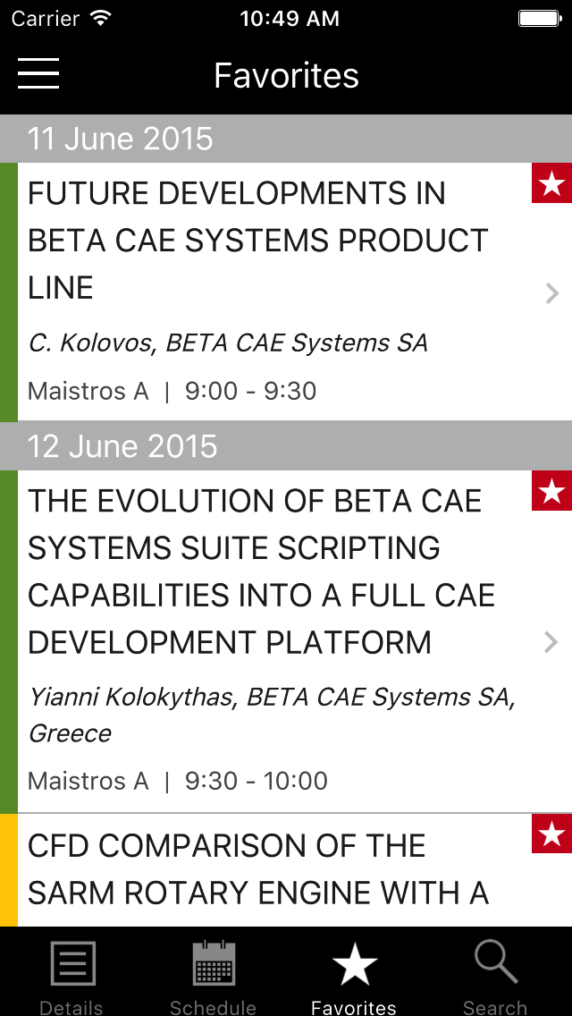The image size is (572, 1016).
Task: Open the Search magnifier icon
Action: tap(495, 964)
